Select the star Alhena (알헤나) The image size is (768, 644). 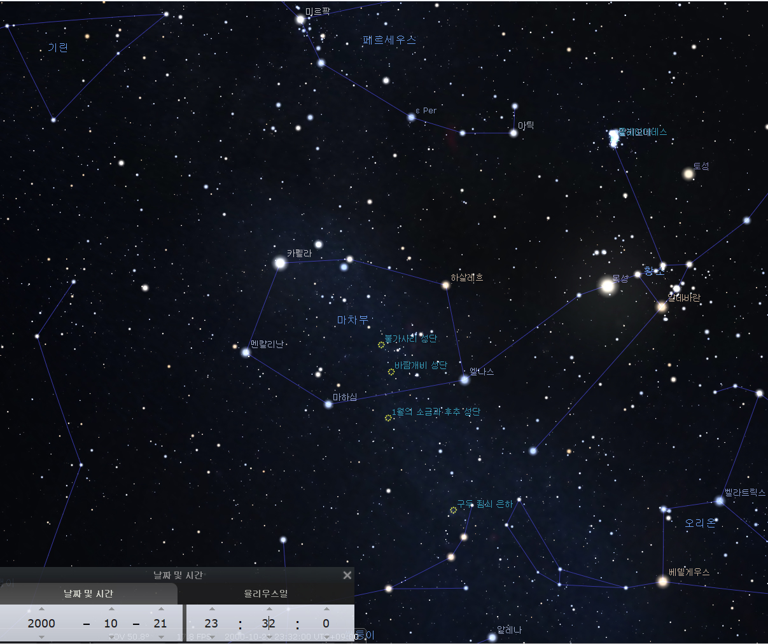pyautogui.click(x=492, y=637)
